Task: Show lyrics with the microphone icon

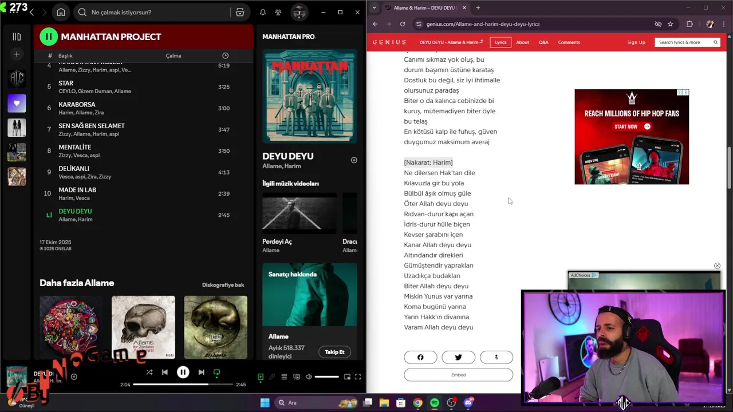Action: tap(273, 377)
